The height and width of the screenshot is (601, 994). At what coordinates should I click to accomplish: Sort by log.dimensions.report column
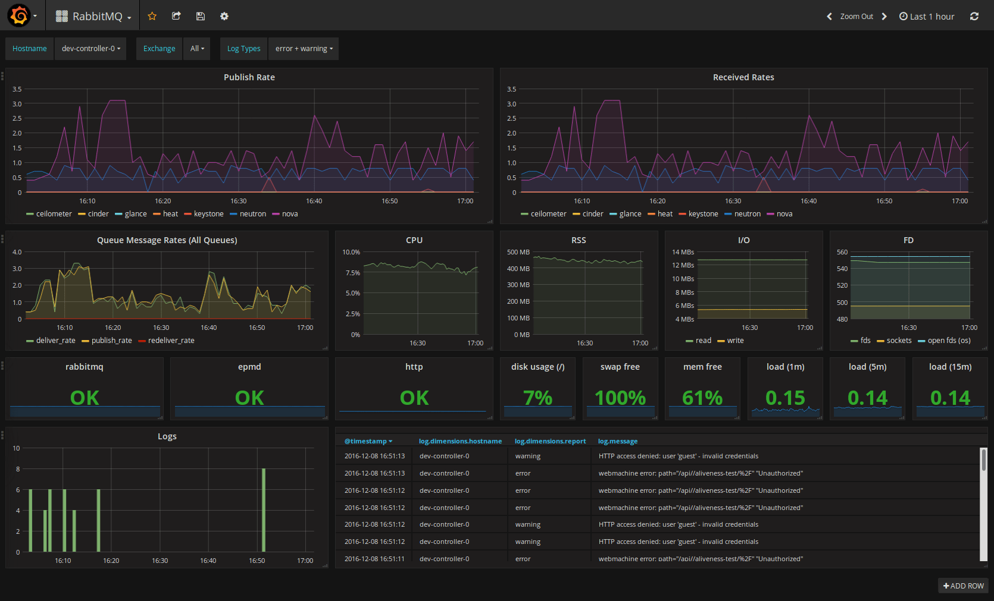point(550,441)
